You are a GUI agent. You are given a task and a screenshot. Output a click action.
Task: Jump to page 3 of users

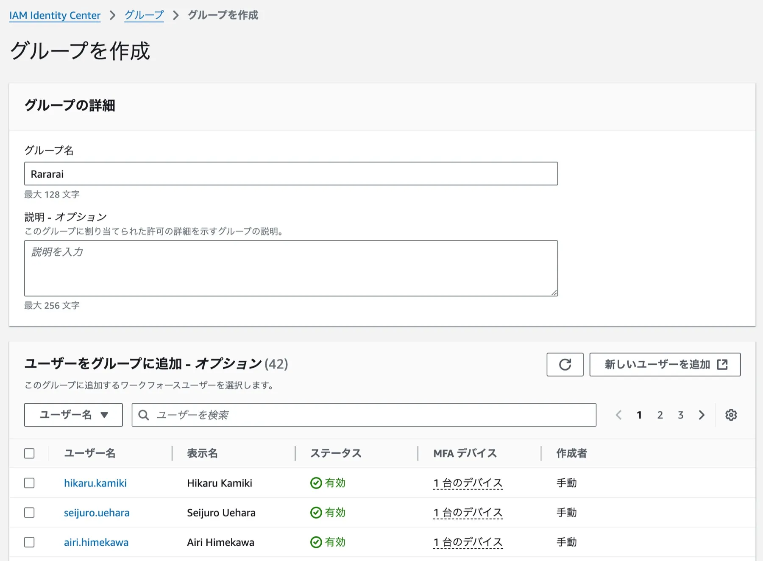click(x=680, y=415)
